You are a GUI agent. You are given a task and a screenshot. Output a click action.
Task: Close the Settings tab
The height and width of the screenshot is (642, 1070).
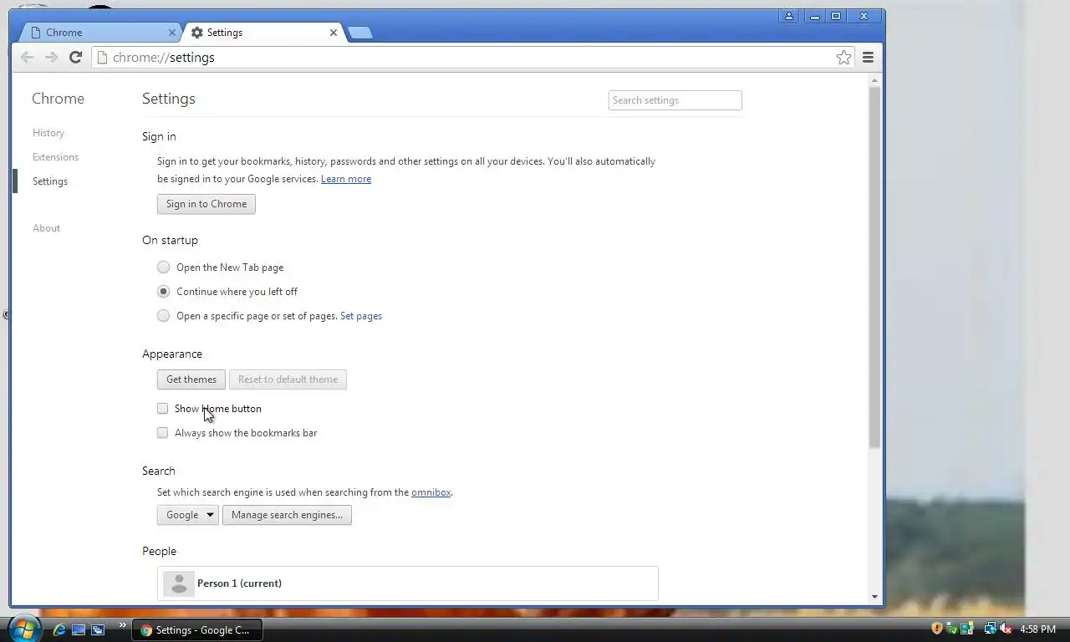[x=334, y=33]
